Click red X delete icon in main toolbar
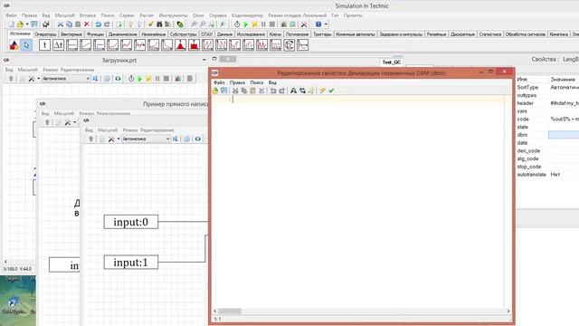This screenshot has width=579, height=326. (x=87, y=24)
